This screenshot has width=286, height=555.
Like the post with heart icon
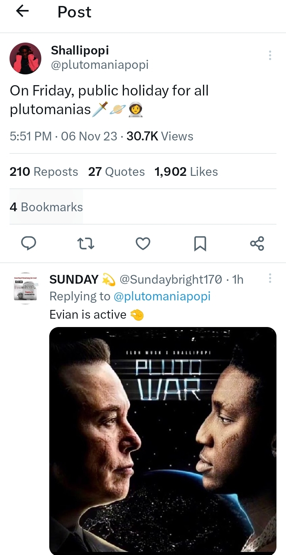tap(143, 243)
